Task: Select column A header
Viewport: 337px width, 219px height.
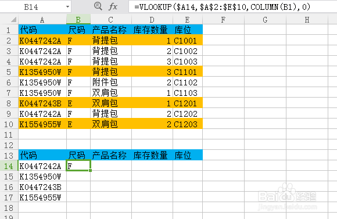Action: 42,20
